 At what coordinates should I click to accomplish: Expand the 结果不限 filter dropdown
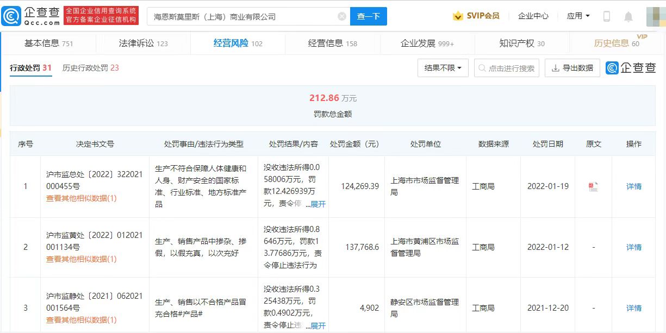point(443,68)
